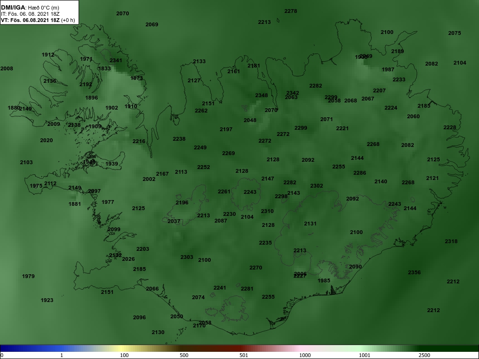Click the map value 1881
This screenshot has height=359, width=479.
click(75, 204)
